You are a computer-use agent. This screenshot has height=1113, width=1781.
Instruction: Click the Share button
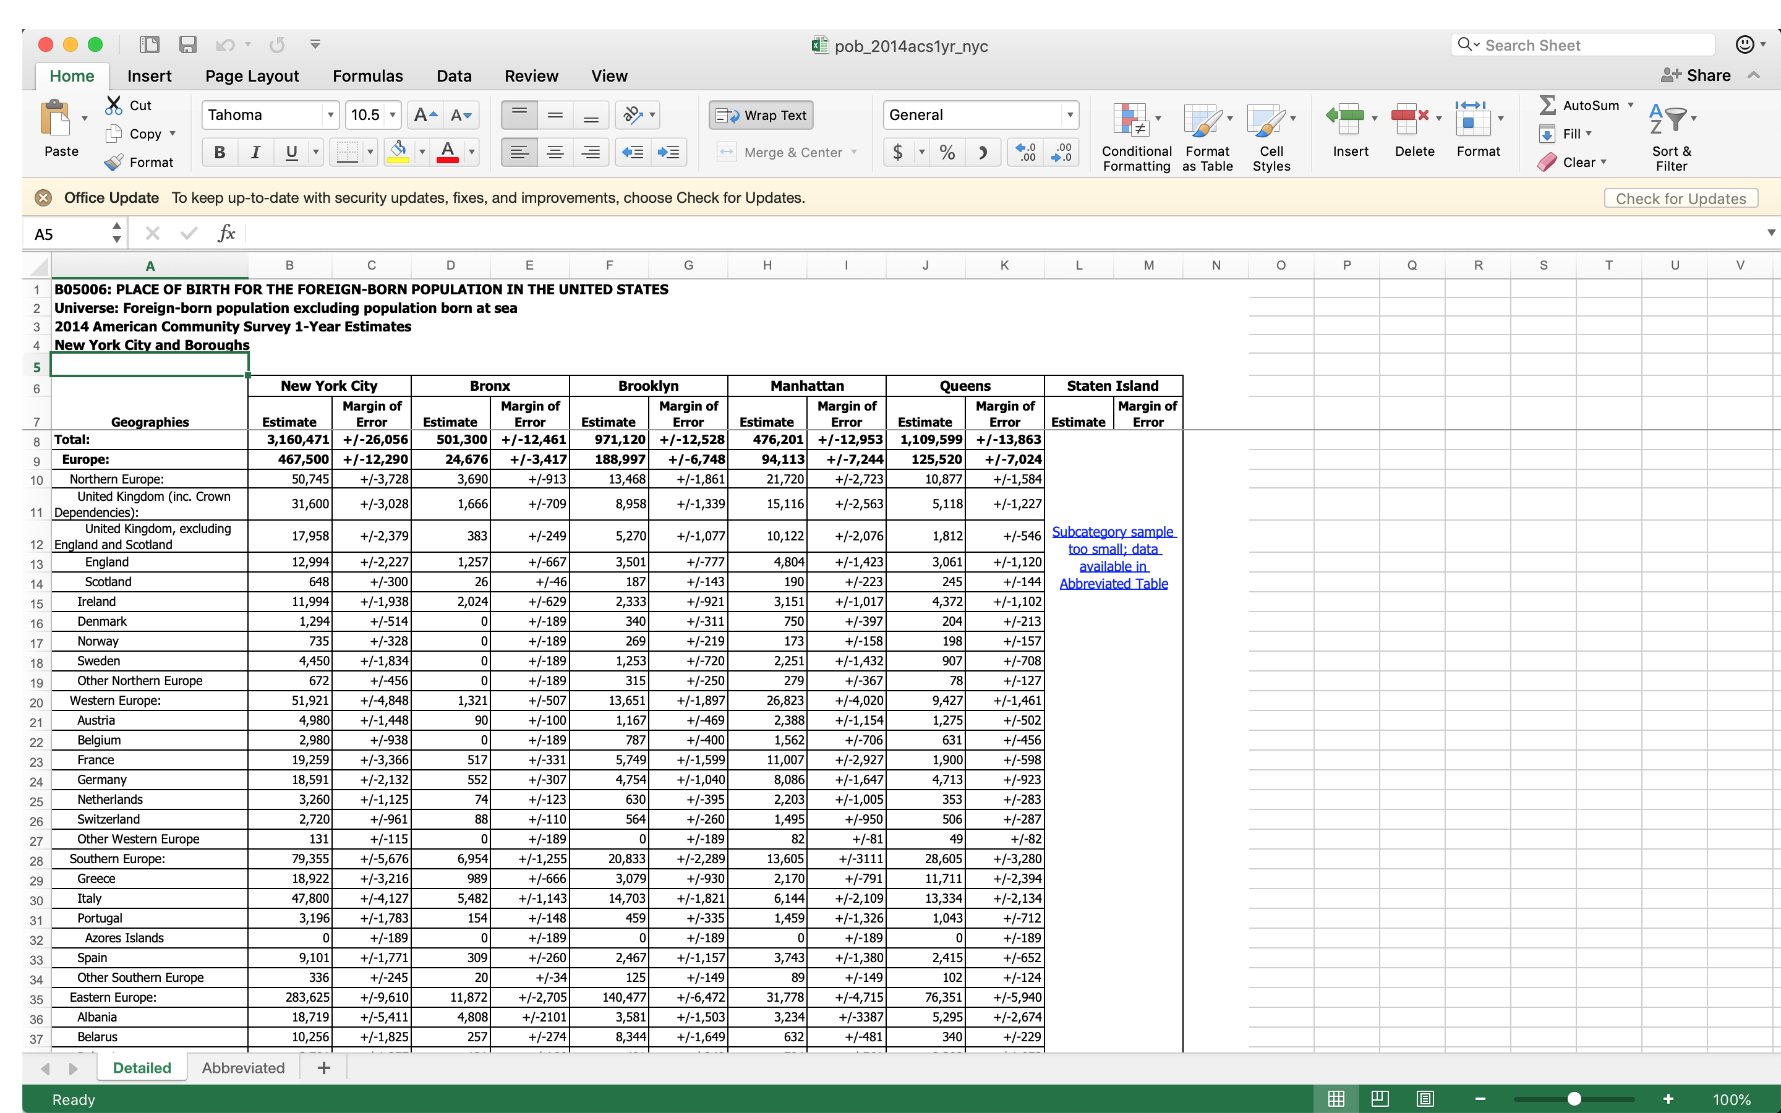point(1696,75)
